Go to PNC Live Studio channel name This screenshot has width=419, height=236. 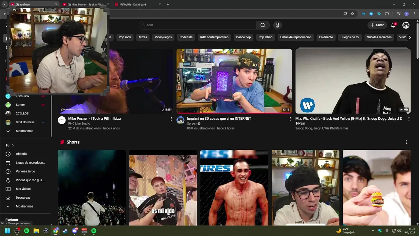tap(79, 124)
